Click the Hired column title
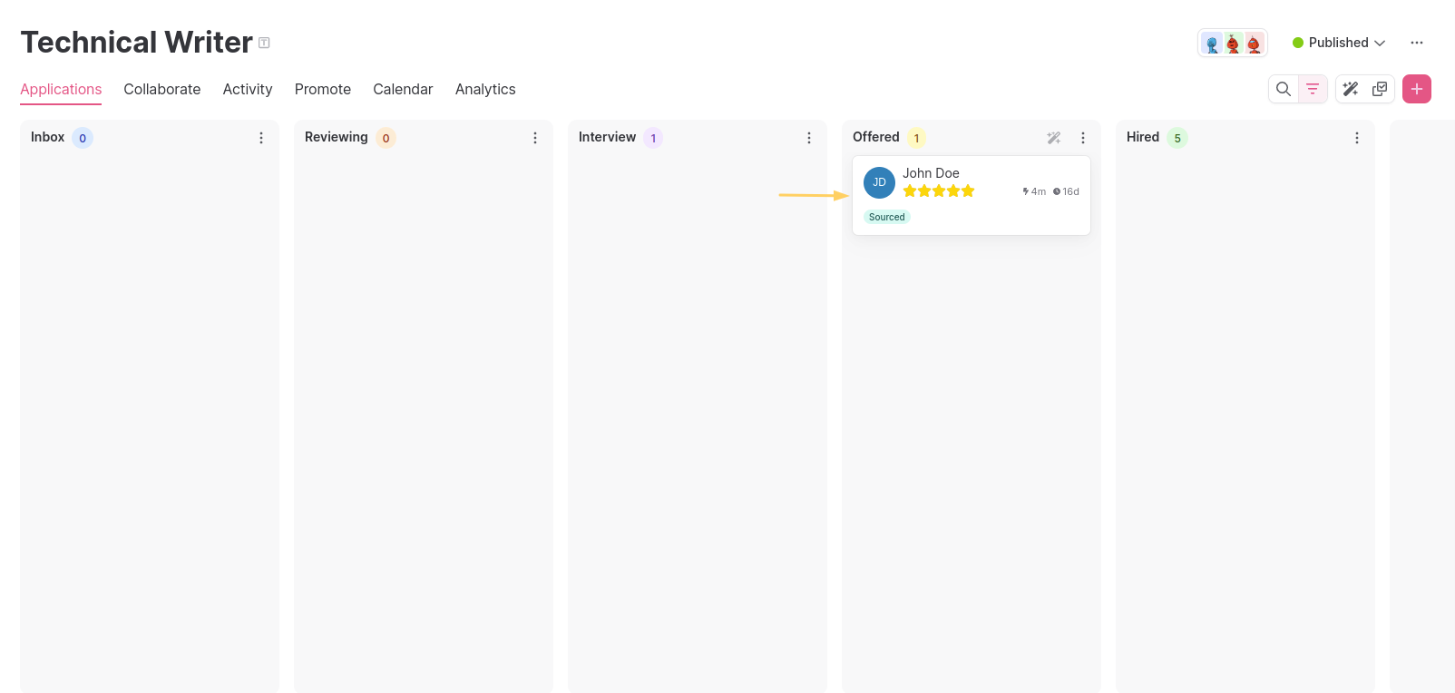The image size is (1455, 693). pos(1143,137)
